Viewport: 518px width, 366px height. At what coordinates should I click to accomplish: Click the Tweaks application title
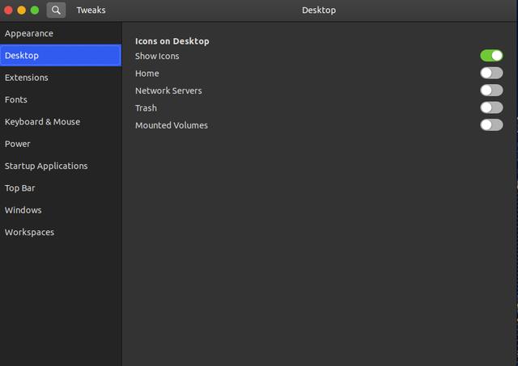click(x=91, y=11)
